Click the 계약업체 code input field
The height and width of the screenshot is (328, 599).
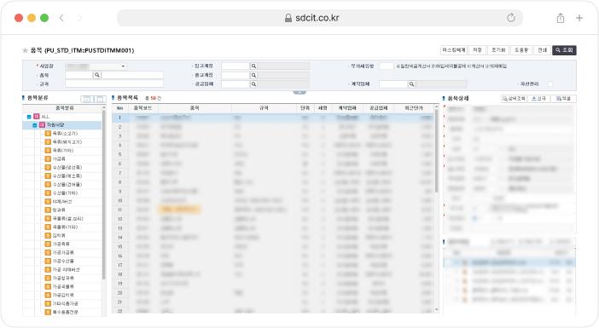click(x=393, y=84)
